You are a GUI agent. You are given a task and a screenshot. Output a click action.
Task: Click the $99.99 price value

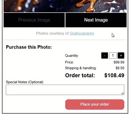click(119, 62)
